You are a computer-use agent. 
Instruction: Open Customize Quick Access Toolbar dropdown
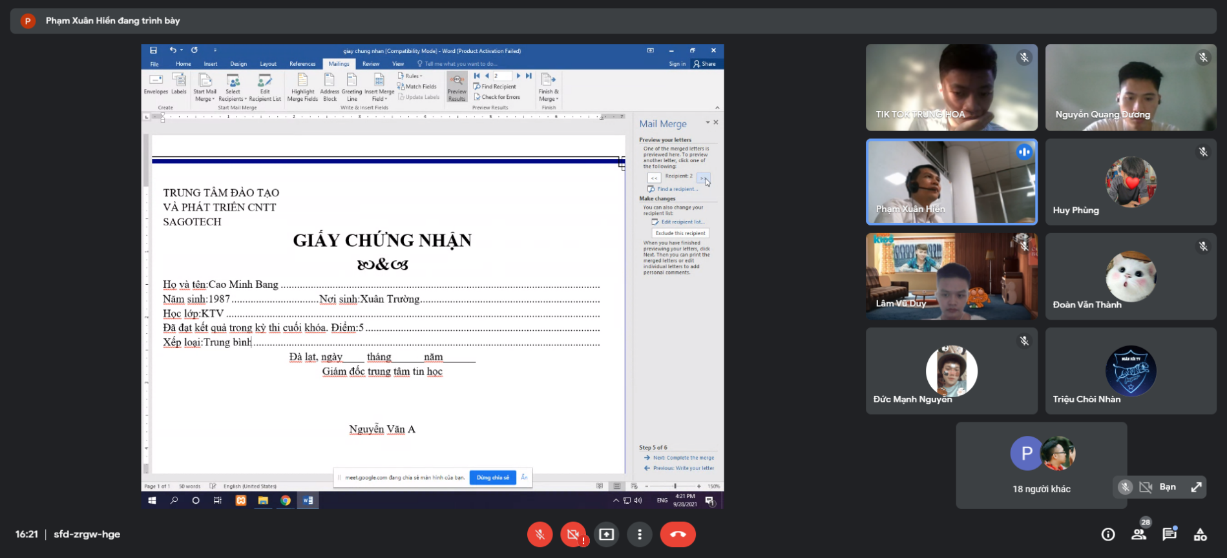click(x=215, y=50)
